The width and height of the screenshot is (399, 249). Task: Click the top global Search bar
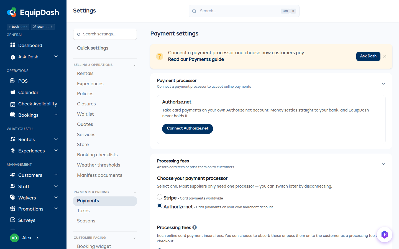click(244, 11)
